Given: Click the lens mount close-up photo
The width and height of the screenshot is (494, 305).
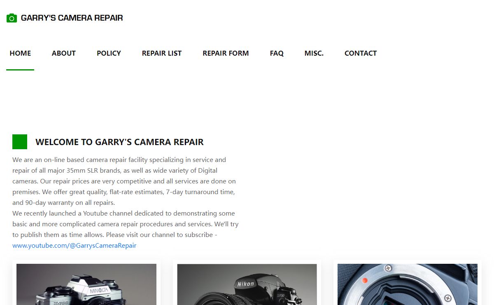Looking at the screenshot, I should (x=408, y=284).
